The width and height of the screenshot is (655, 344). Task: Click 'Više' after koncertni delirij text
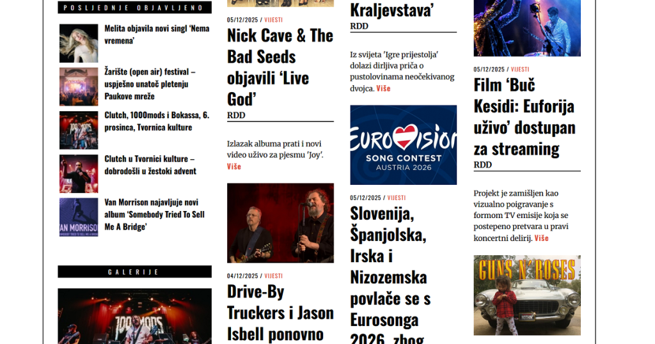[x=541, y=238]
